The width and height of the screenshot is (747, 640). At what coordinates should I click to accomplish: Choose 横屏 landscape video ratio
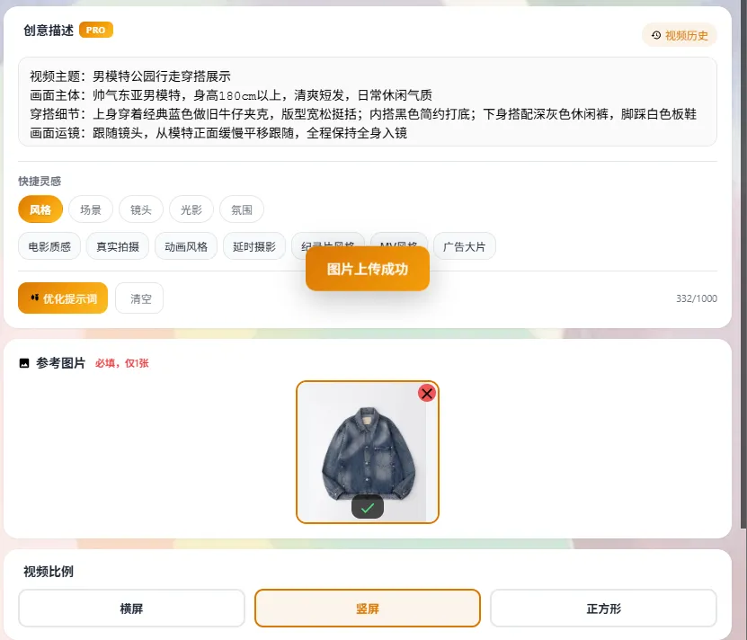(131, 608)
